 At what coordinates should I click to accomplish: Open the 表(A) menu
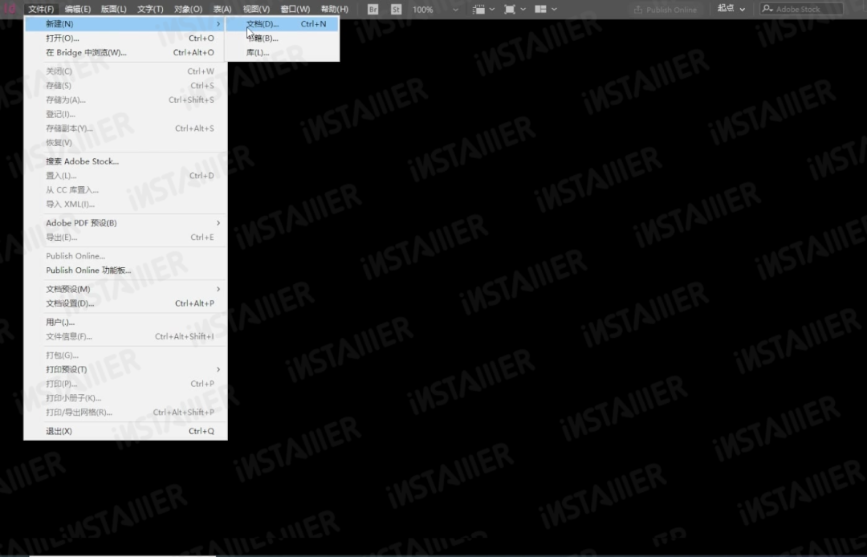click(222, 10)
